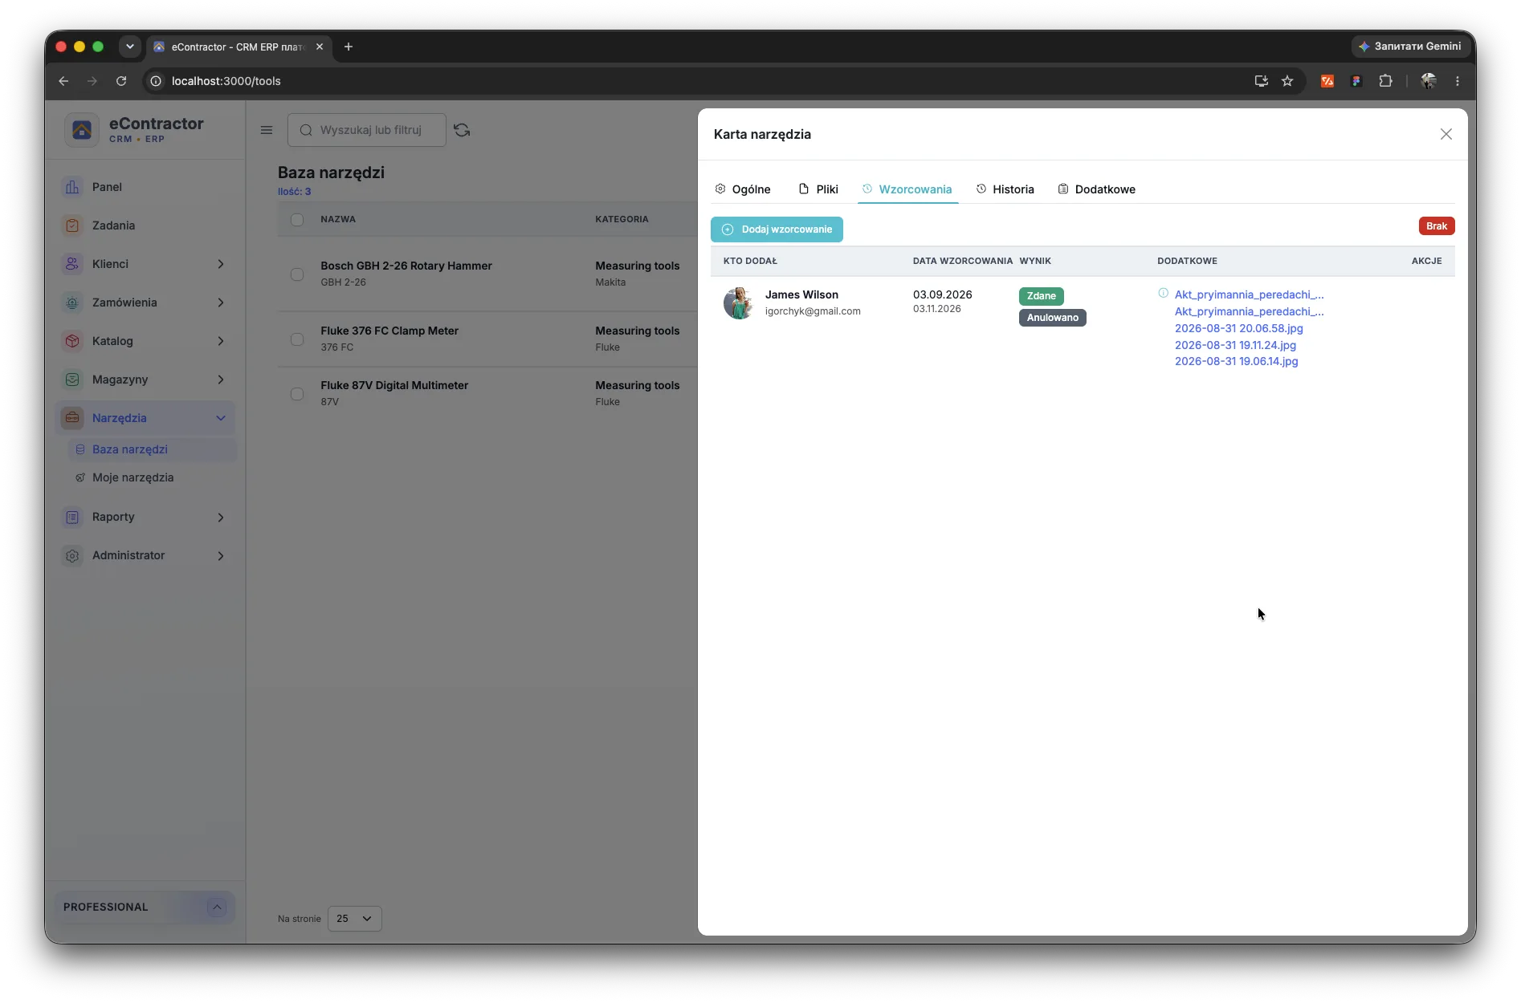
Task: Open 2026-08-31 19.06.14.jpg link
Action: (x=1236, y=361)
